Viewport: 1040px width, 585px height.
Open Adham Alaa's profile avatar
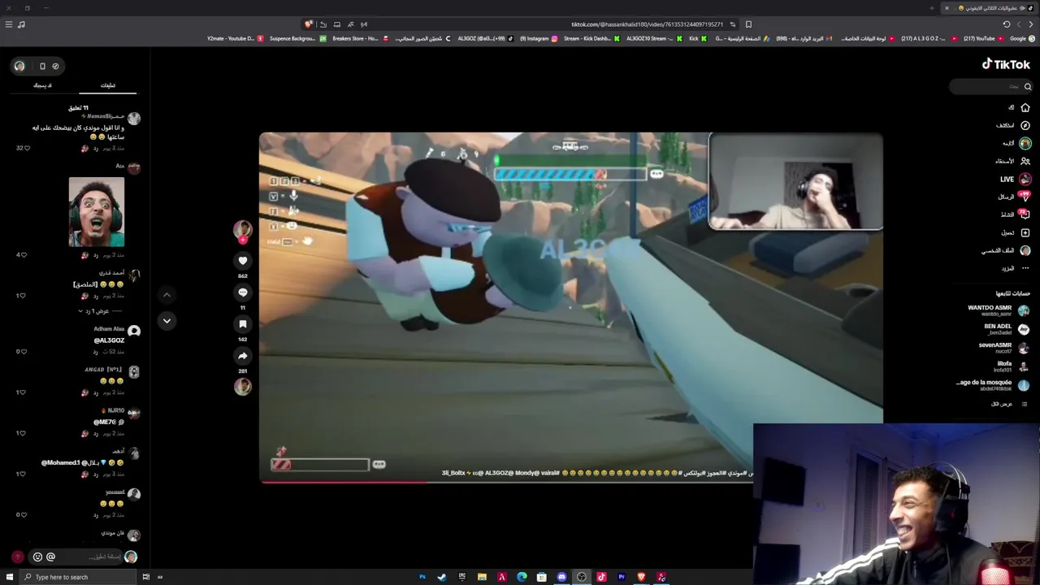(134, 331)
